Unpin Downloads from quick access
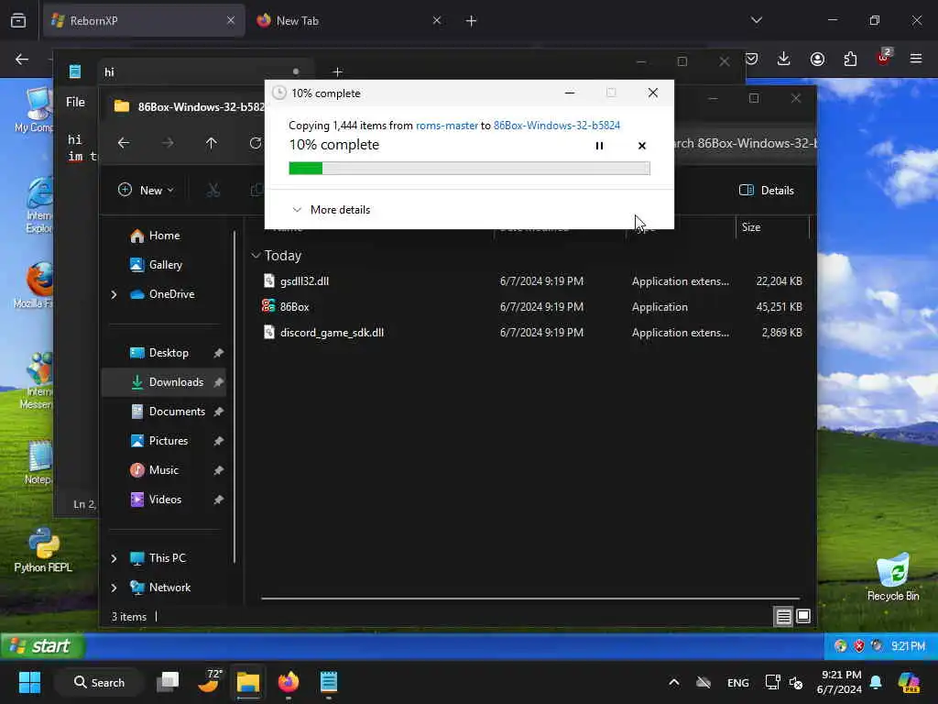Screen dimensions: 938x704 [218, 382]
